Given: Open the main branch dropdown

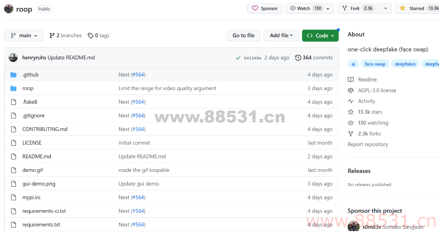Looking at the screenshot, I should 24,36.
